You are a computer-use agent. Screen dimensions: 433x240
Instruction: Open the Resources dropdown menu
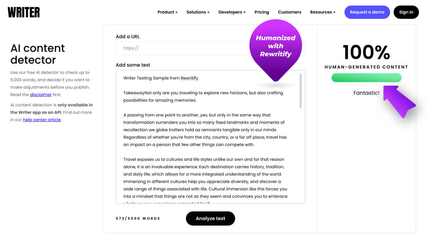(x=322, y=12)
